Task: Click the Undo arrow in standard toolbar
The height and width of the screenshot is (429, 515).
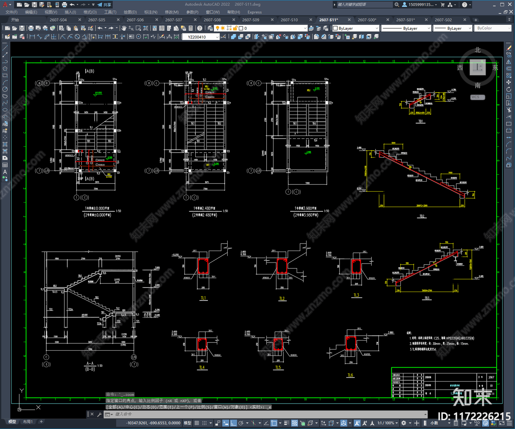Action: pos(100,28)
